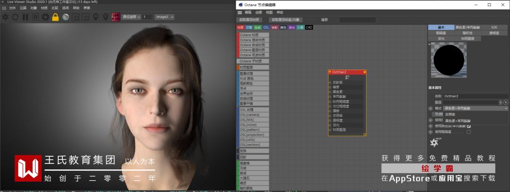Click the black sphere material preview
This screenshot has height=192, width=510.
pos(449,60)
